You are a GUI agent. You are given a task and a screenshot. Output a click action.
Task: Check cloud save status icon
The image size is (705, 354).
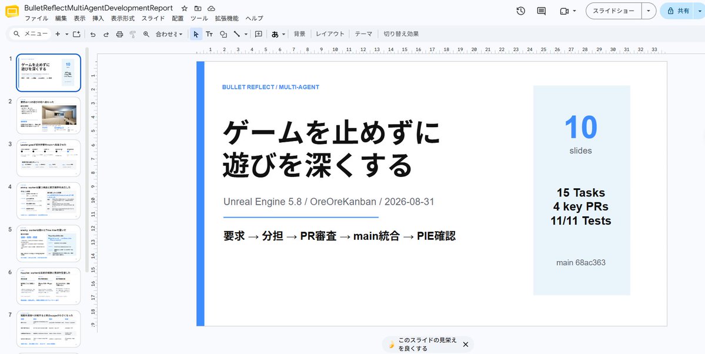[x=211, y=9]
